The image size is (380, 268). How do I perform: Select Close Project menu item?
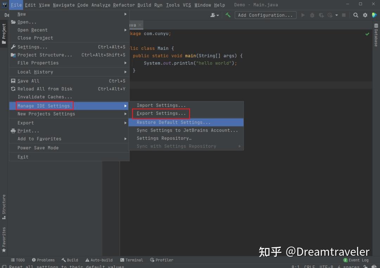tap(69, 38)
